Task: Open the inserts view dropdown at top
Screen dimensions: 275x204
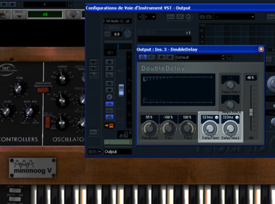Action: point(147,17)
